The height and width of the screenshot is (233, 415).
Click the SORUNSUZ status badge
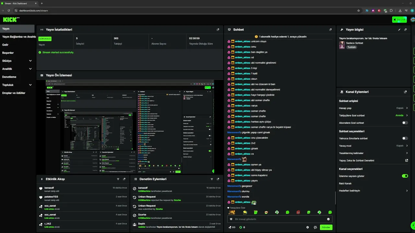[x=45, y=39]
